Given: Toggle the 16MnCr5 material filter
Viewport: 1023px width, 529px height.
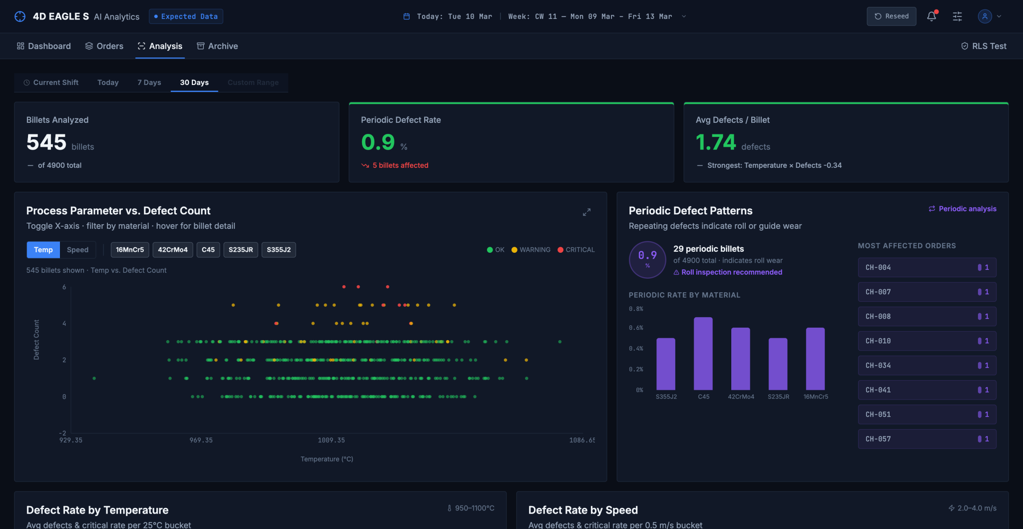Looking at the screenshot, I should 130,250.
